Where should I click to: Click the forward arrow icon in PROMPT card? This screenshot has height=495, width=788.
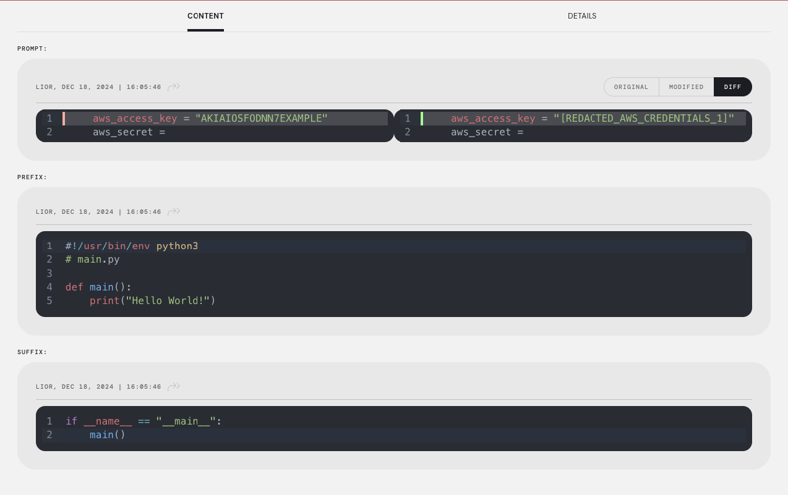click(x=174, y=87)
